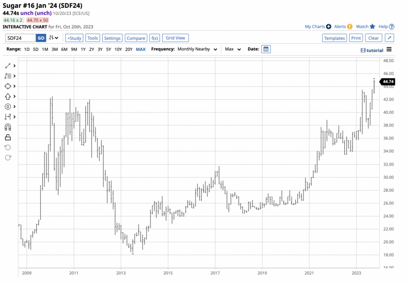Open the hamburger chart menu
Image resolution: width=409 pixels, height=283 pixels.
389,49
